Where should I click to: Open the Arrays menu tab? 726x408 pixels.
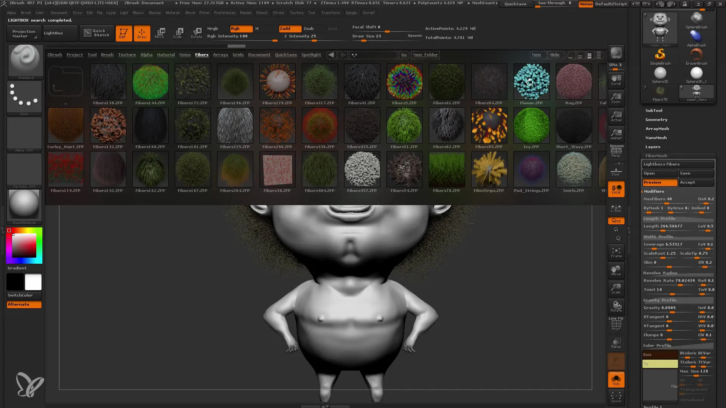(x=220, y=54)
